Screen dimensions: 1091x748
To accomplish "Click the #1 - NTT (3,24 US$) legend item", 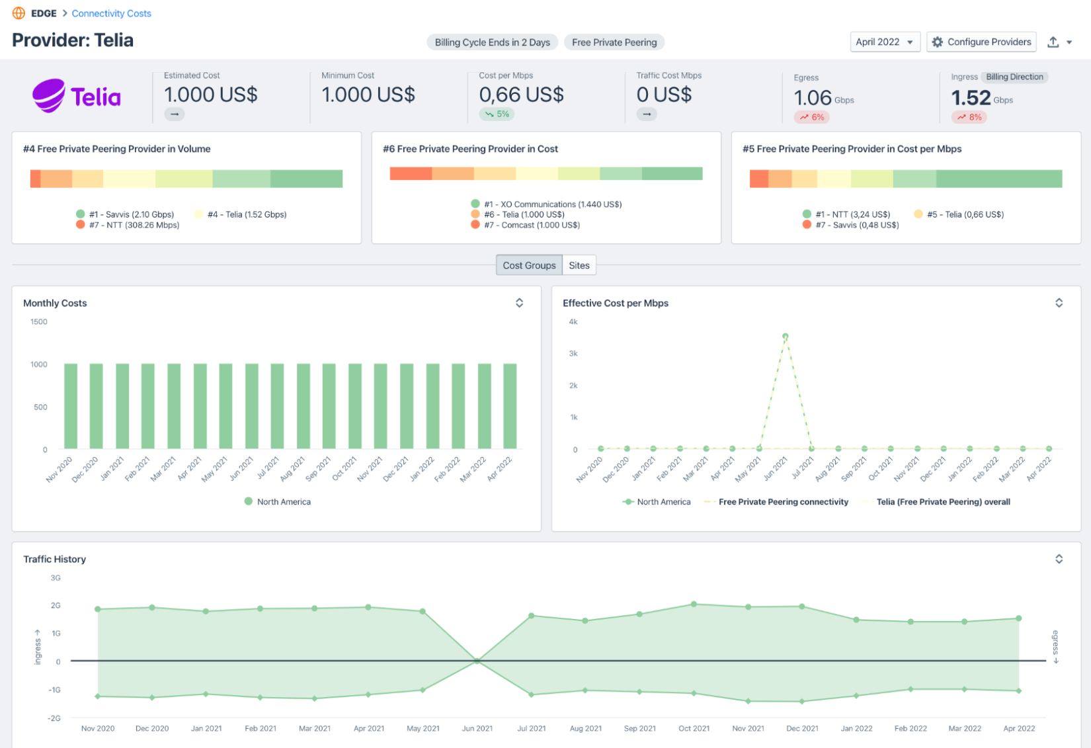I will pos(846,214).
